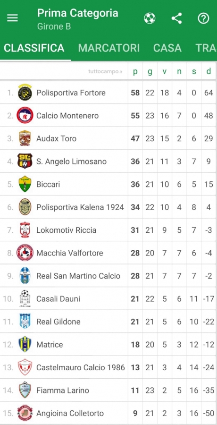Image resolution: width=217 pixels, height=425 pixels.
Task: Open the help question mark icon
Action: pyautogui.click(x=203, y=18)
